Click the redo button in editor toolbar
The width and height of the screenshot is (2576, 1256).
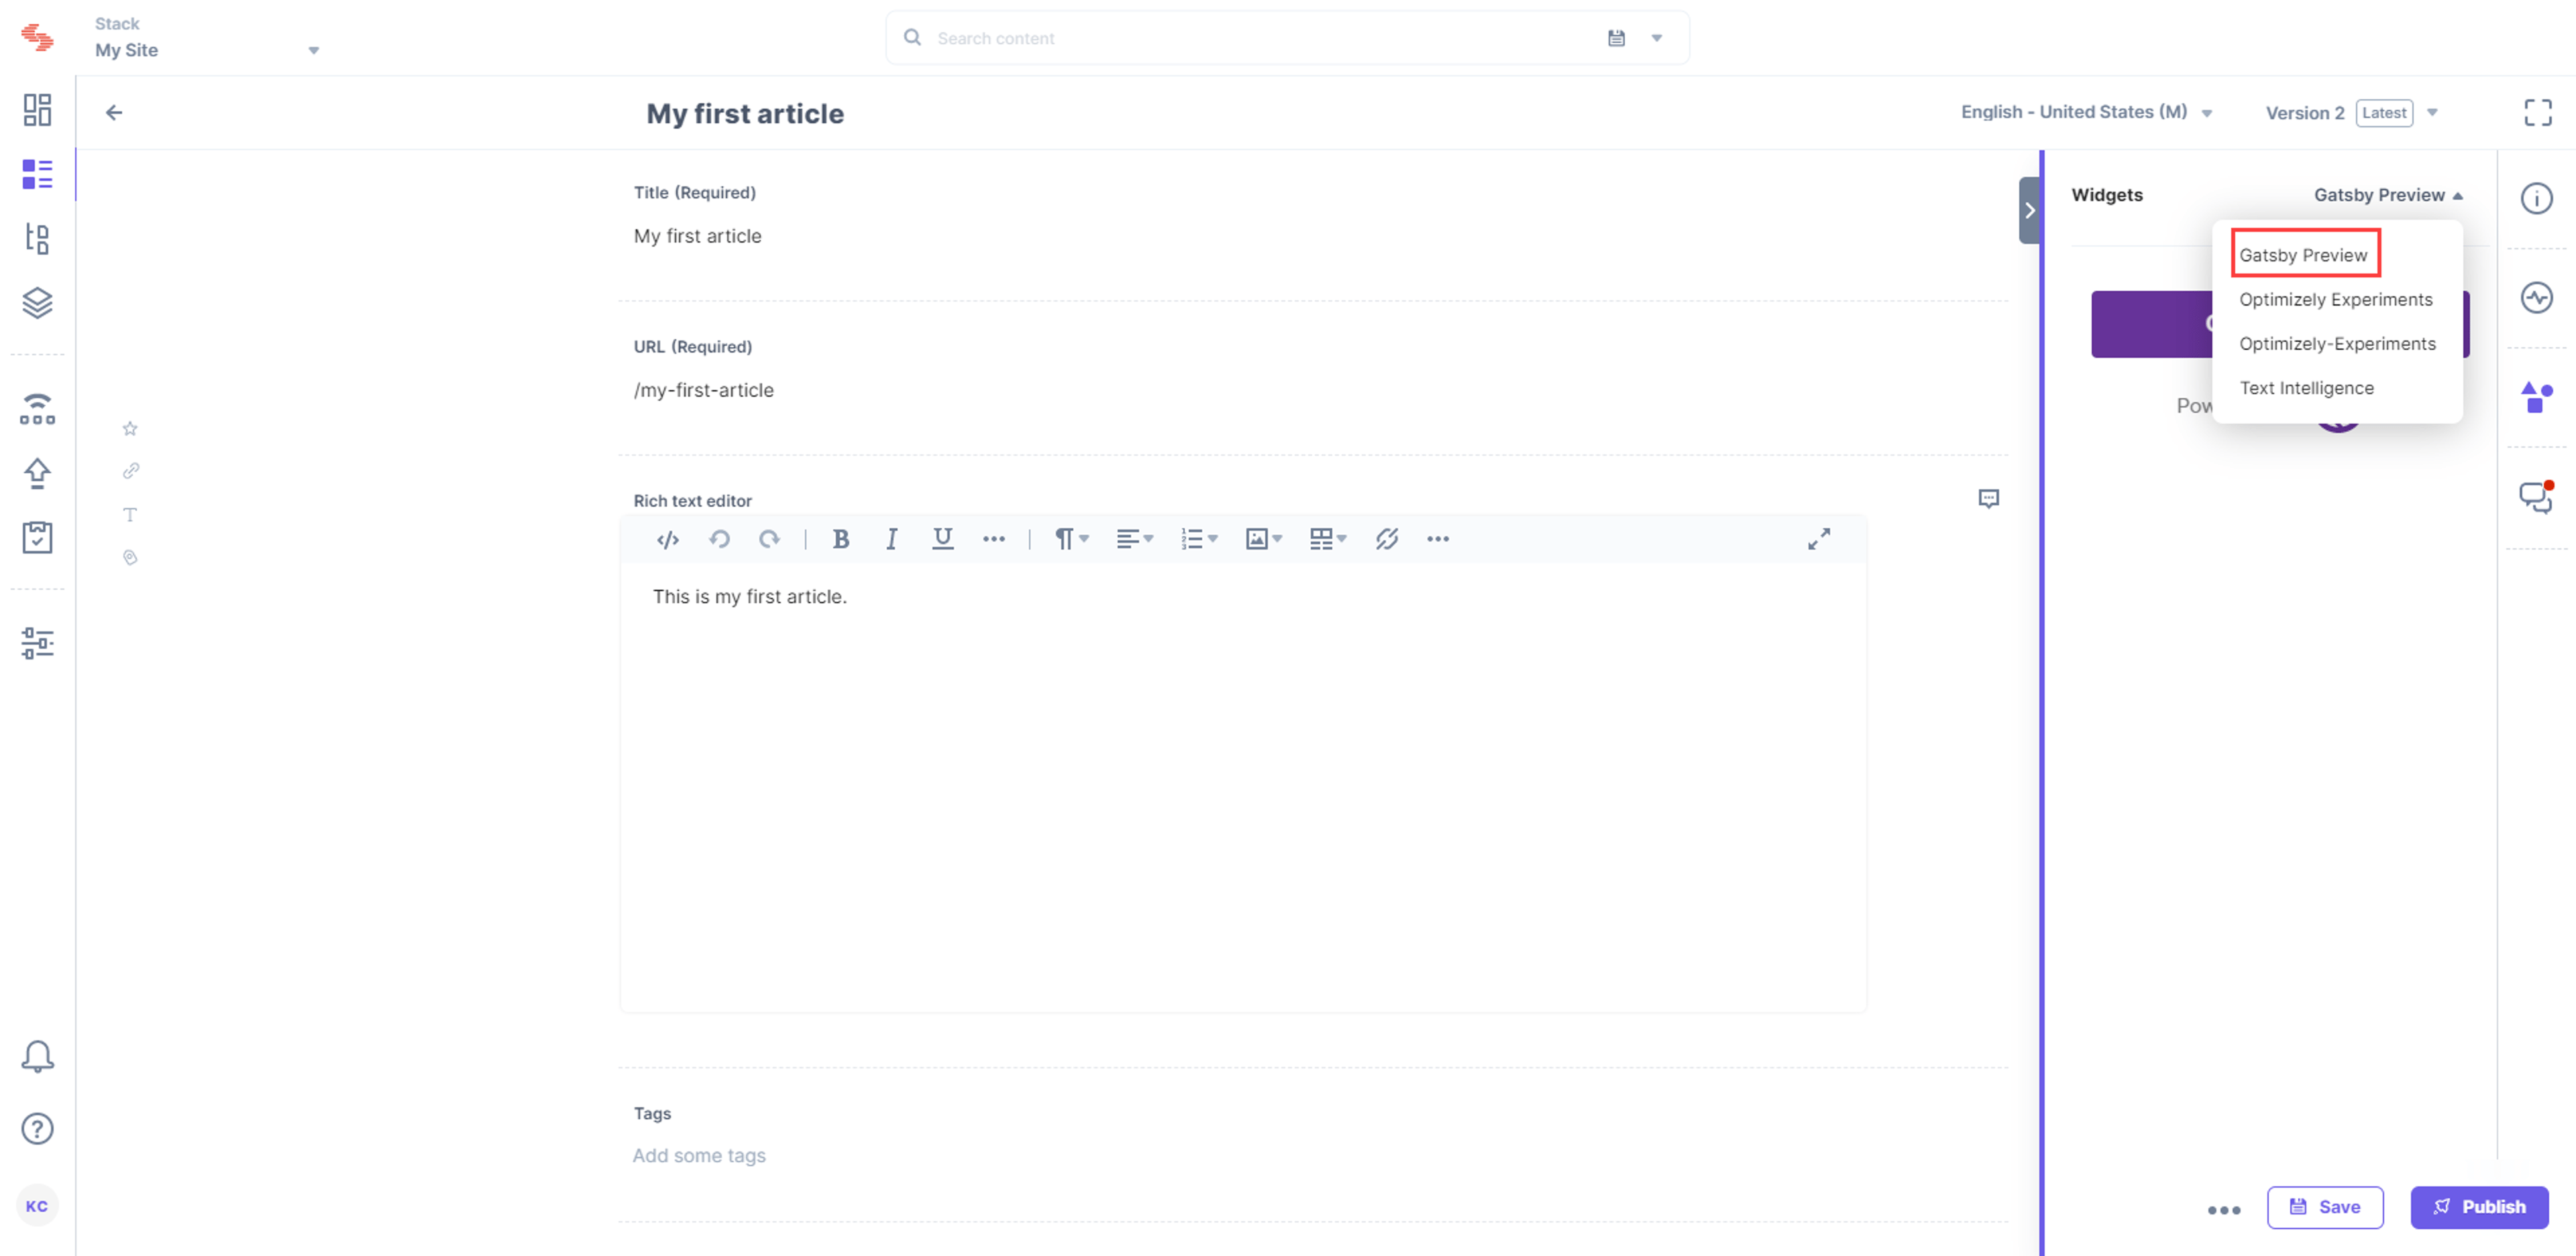769,540
